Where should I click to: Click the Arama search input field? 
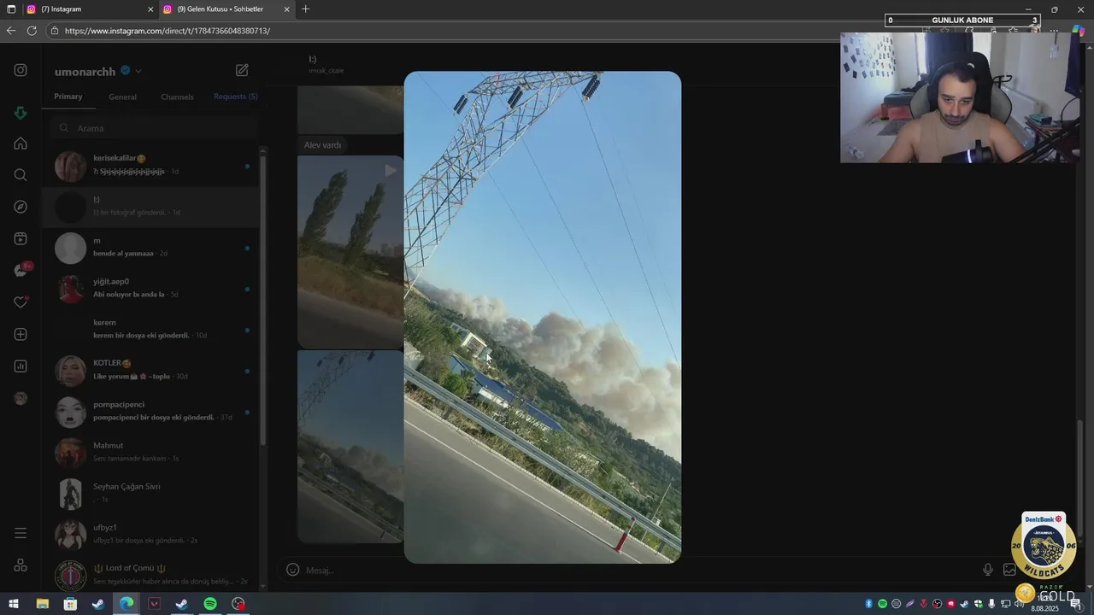coord(154,128)
